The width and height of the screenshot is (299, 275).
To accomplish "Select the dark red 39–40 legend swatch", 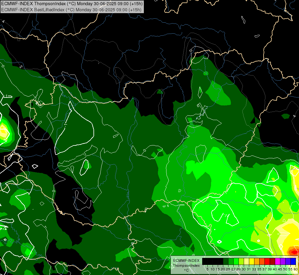I will [272, 261].
